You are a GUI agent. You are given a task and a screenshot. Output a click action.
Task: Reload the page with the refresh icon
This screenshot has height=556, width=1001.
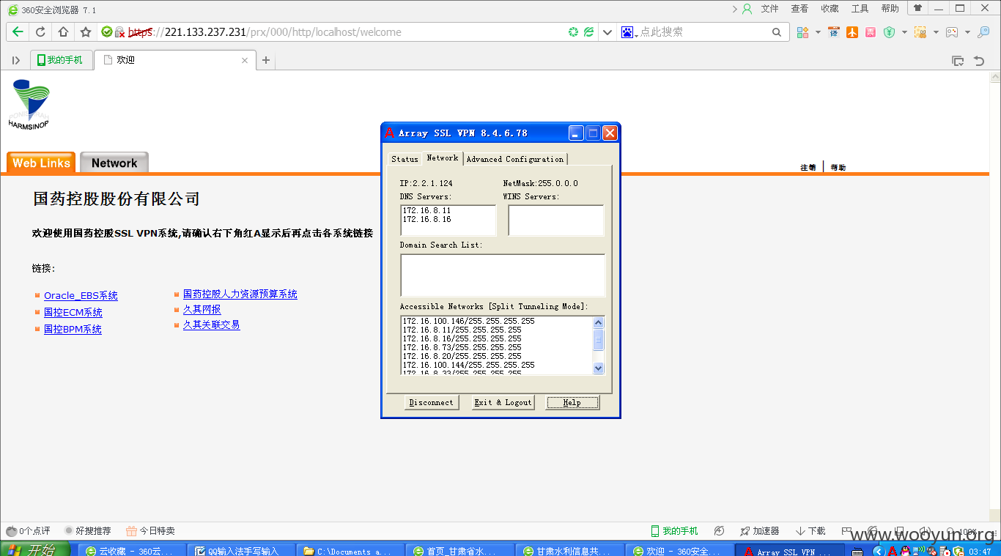[x=41, y=32]
